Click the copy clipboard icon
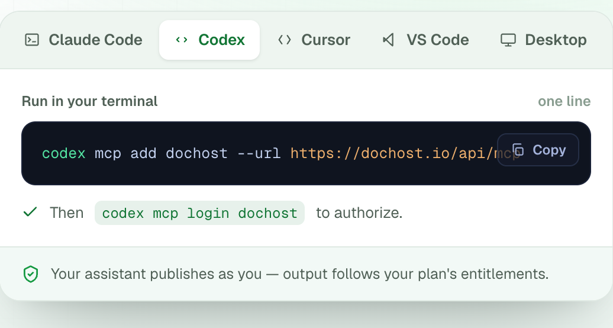Viewport: 613px width, 328px height. click(x=518, y=150)
